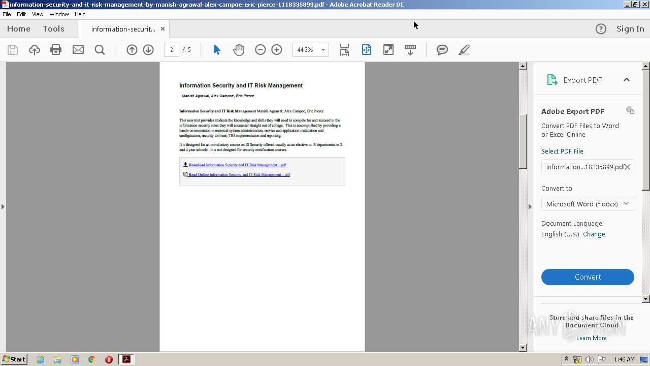Click the page number input field
Image resolution: width=650 pixels, height=366 pixels.
coord(172,50)
